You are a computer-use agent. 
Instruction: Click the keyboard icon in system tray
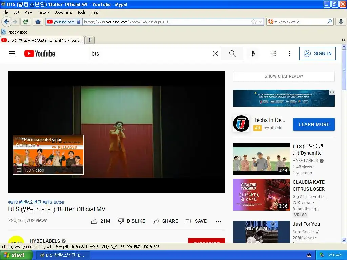[309, 255]
